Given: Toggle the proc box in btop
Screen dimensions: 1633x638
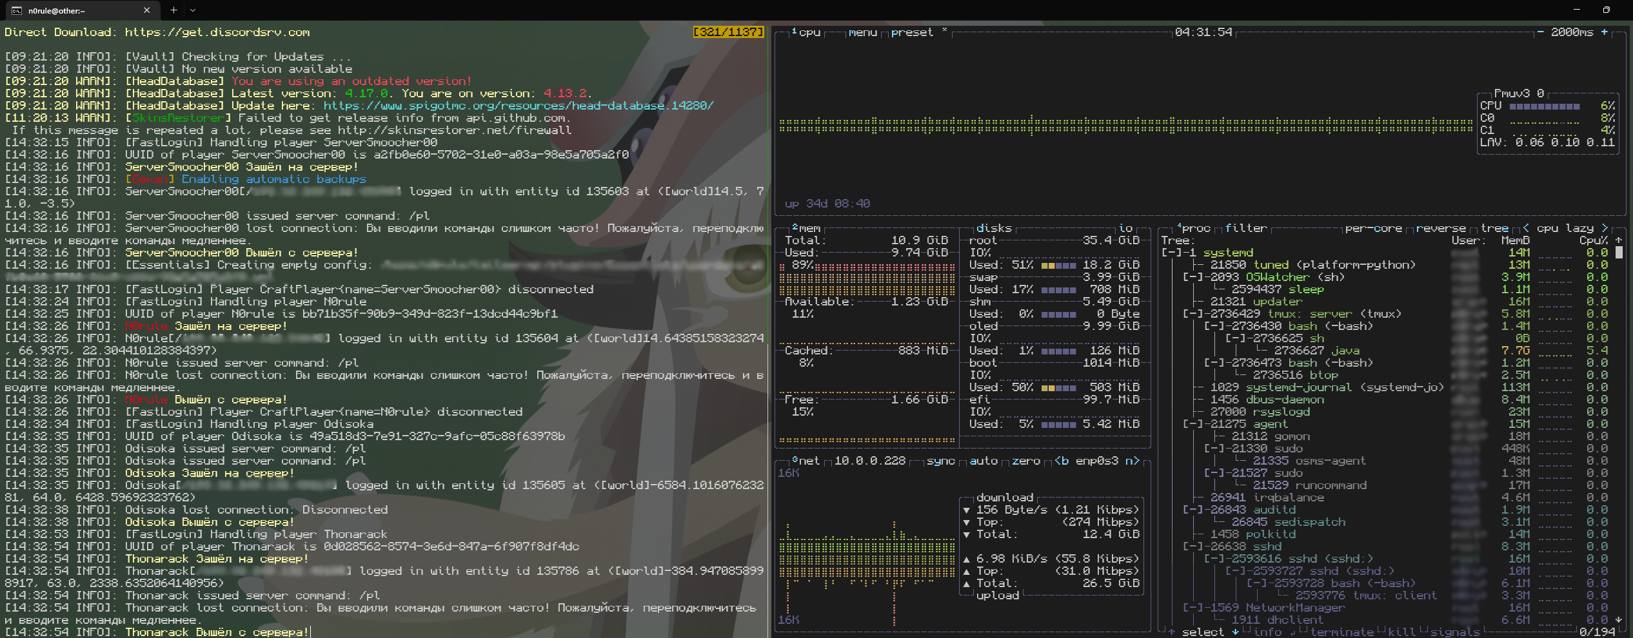Looking at the screenshot, I should point(1194,228).
